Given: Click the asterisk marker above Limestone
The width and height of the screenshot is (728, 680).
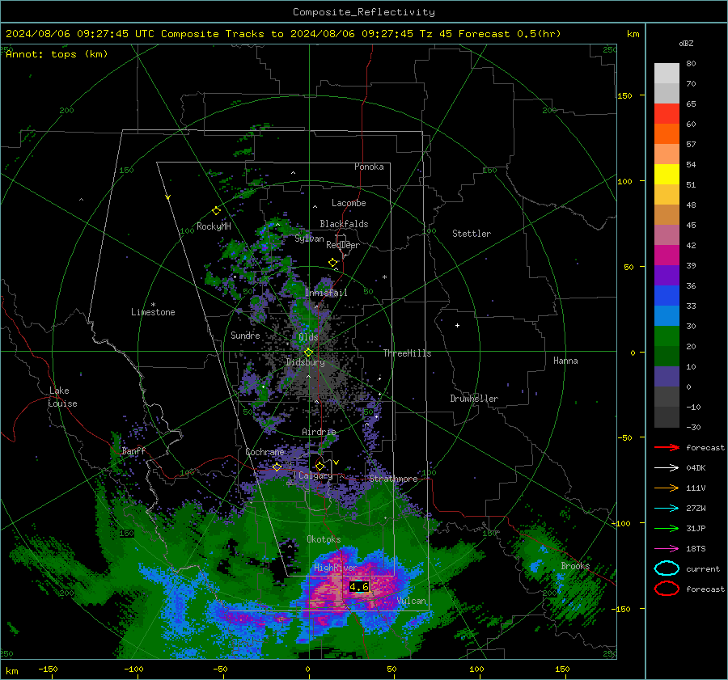Looking at the screenshot, I should tap(153, 305).
